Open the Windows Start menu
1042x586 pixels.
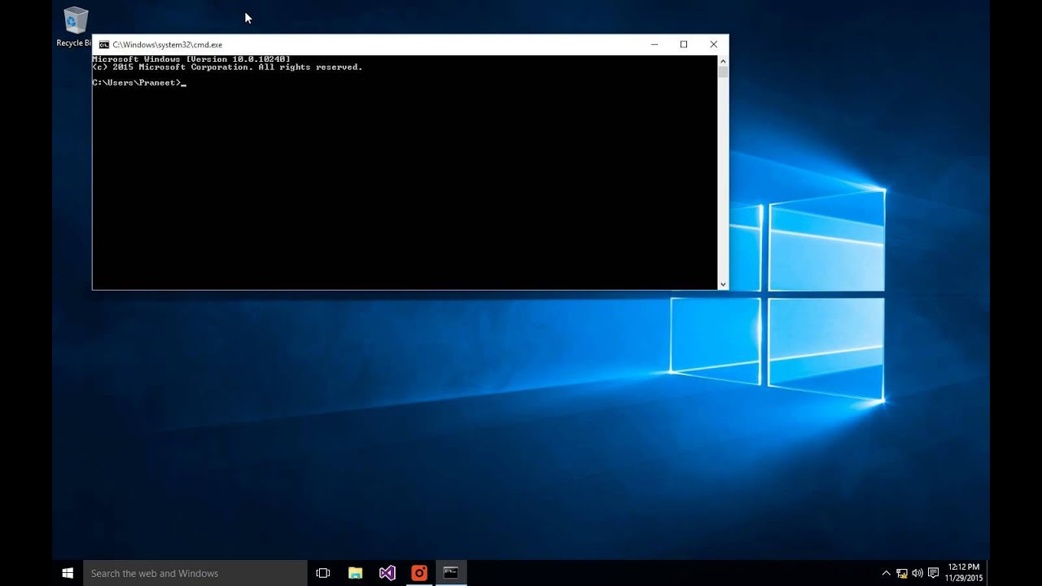tap(68, 573)
